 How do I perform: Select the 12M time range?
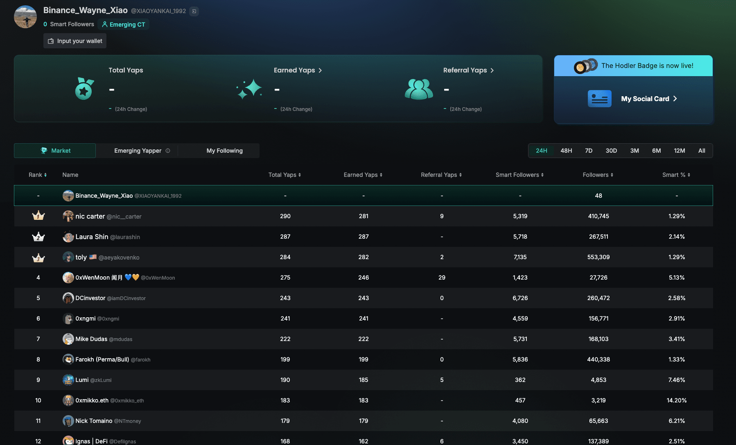point(680,151)
